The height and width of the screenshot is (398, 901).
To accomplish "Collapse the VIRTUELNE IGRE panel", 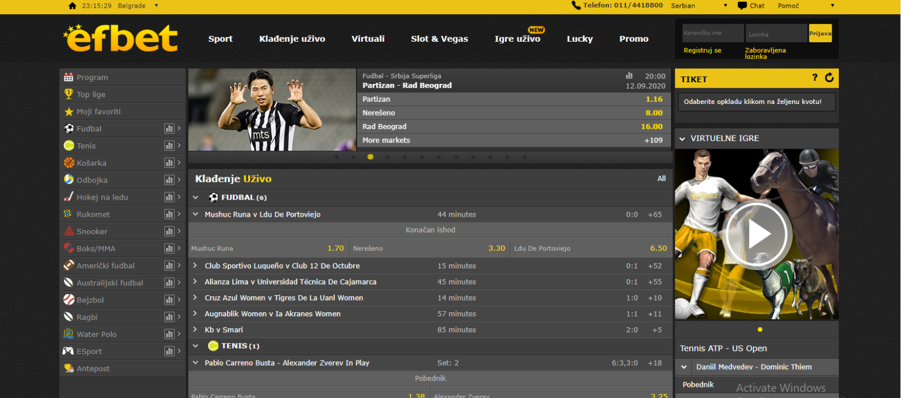I will coord(682,139).
